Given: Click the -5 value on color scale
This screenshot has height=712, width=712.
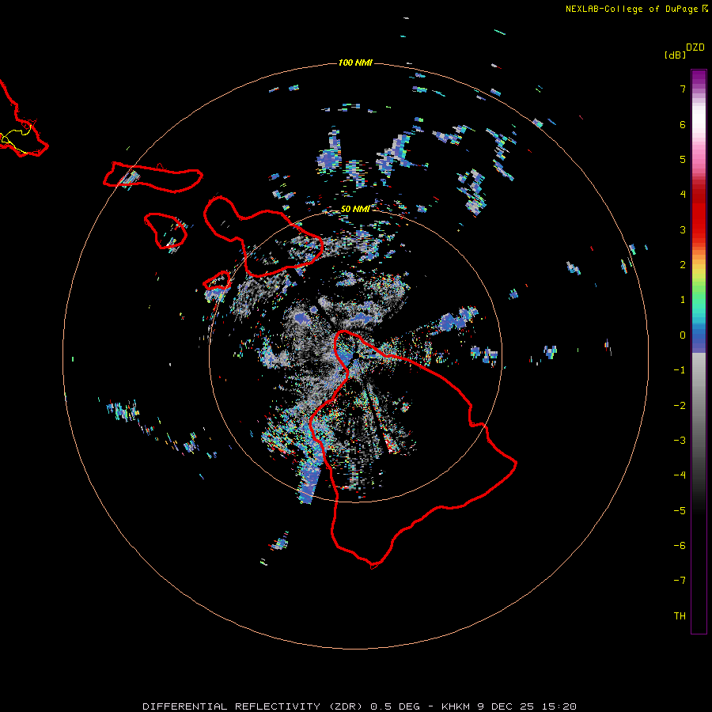Looking at the screenshot, I should (x=680, y=511).
